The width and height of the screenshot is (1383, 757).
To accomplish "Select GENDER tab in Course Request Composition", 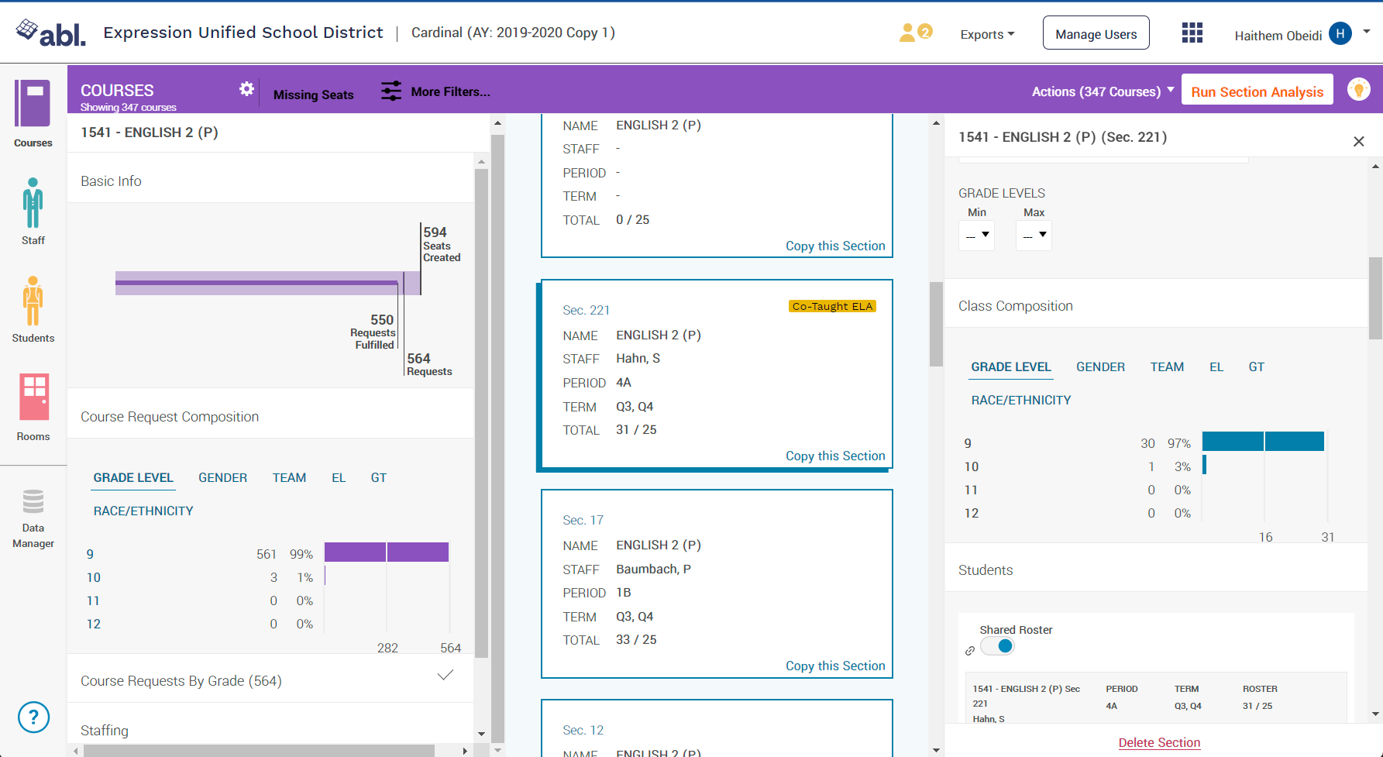I will [x=222, y=477].
